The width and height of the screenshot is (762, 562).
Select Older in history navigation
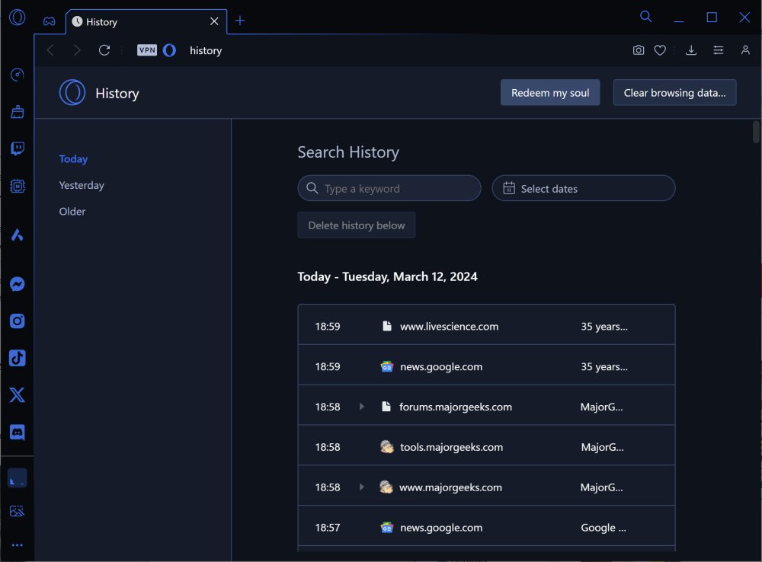click(x=72, y=211)
